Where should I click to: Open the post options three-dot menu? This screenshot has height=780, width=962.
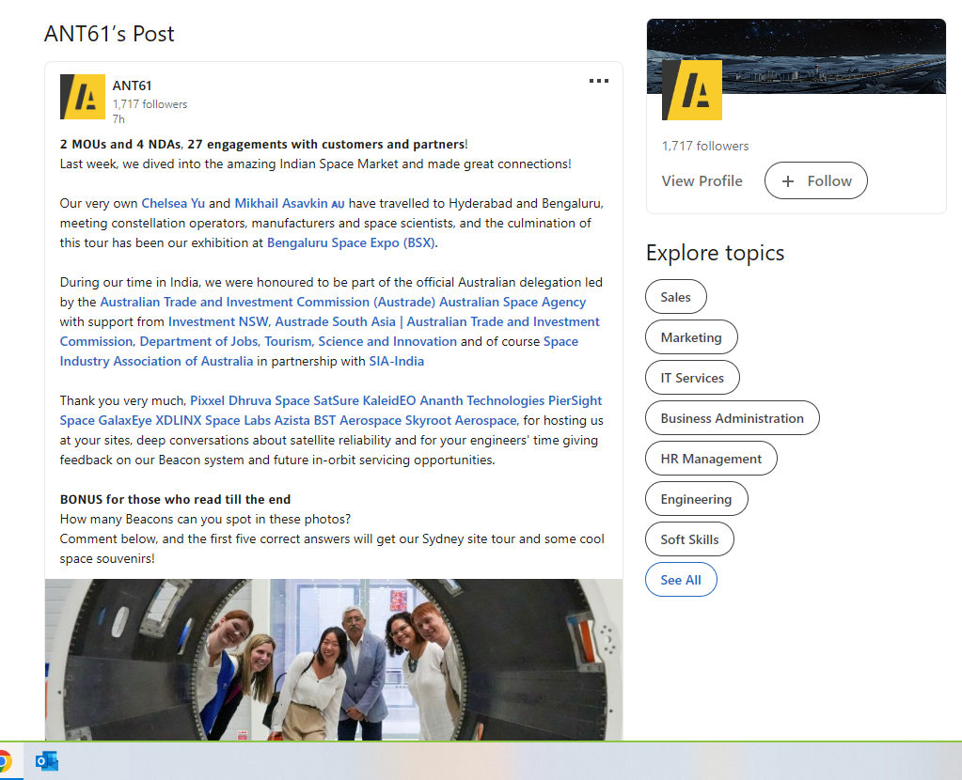pyautogui.click(x=599, y=81)
